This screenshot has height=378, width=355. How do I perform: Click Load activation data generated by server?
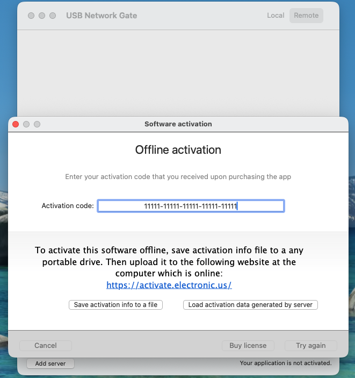[x=250, y=305]
